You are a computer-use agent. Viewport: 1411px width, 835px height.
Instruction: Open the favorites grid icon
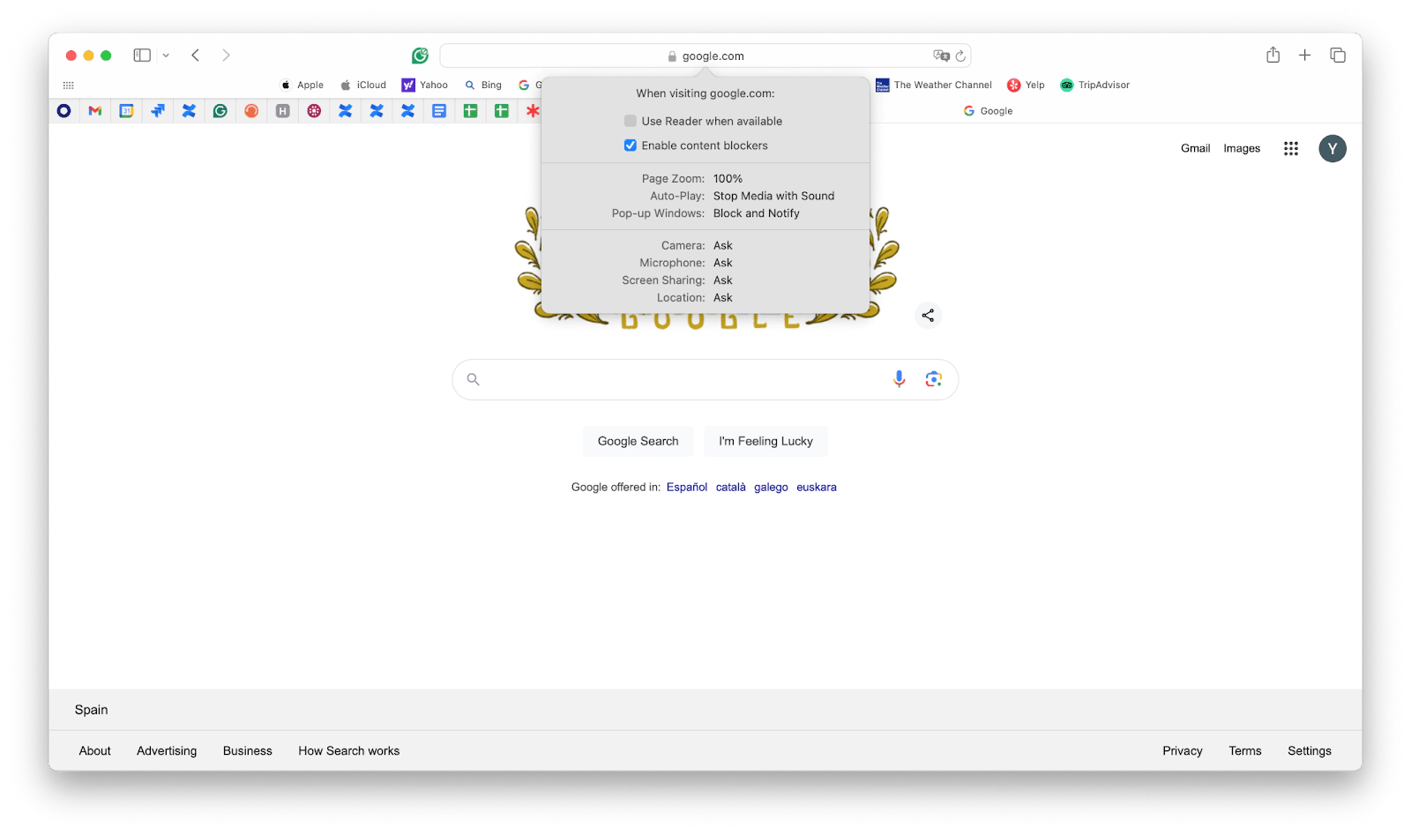coord(69,86)
